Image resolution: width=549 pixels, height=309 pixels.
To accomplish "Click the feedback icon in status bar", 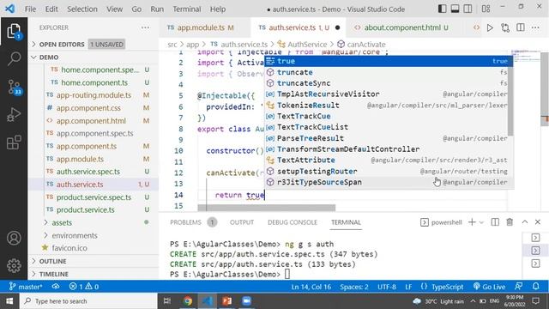I will pos(519,287).
